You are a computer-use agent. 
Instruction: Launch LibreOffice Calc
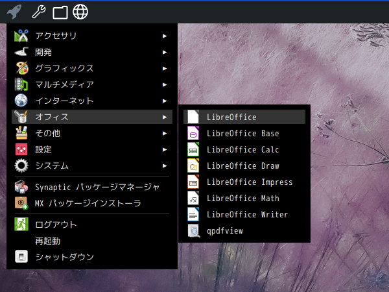[244, 149]
